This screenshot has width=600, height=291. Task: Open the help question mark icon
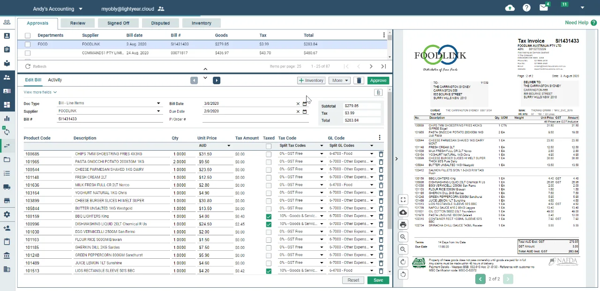[526, 8]
